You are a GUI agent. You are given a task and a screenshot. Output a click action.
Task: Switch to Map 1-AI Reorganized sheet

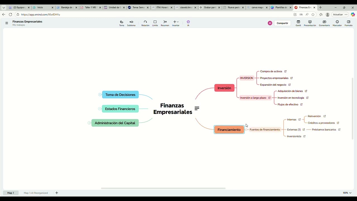pos(36,193)
